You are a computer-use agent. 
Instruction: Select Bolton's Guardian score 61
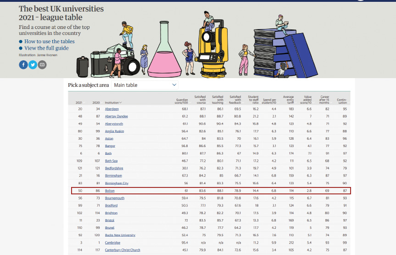coord(186,191)
